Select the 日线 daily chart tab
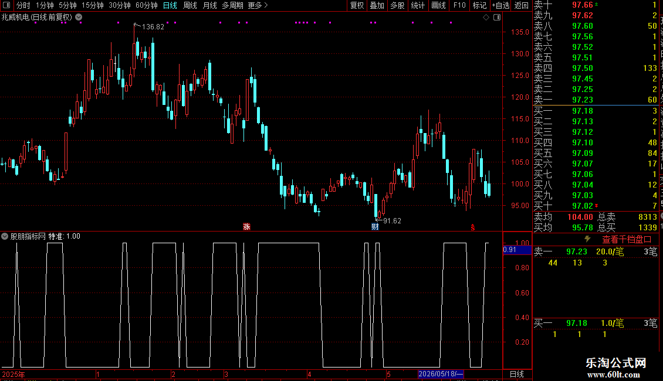The height and width of the screenshot is (381, 663). (170, 5)
